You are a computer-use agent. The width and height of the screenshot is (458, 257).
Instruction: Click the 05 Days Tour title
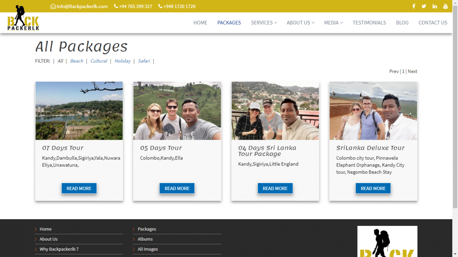[x=161, y=148]
